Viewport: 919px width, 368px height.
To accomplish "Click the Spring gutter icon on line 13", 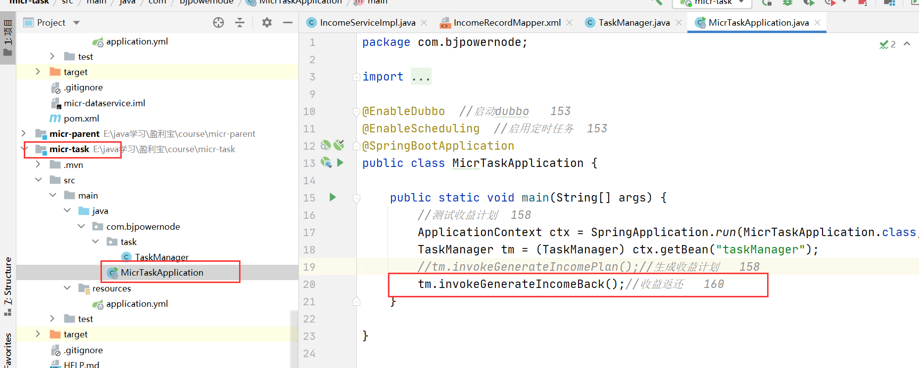I will [326, 163].
